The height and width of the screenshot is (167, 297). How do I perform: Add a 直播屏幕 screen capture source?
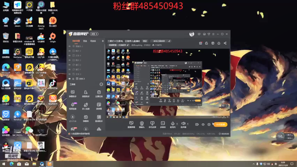[x=131, y=125]
